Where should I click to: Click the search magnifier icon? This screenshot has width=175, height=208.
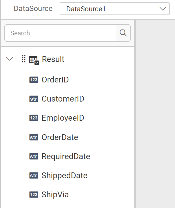pyautogui.click(x=123, y=33)
